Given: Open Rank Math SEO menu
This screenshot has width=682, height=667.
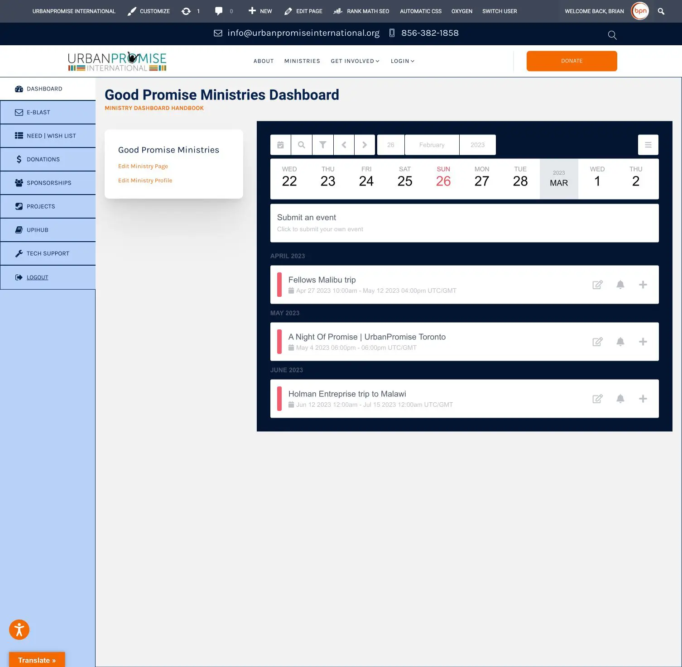Looking at the screenshot, I should click(x=361, y=11).
